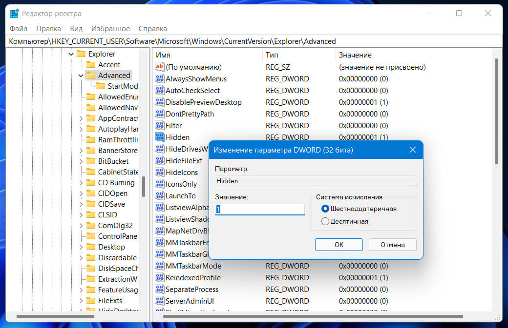Expand the Discardable tree node
The height and width of the screenshot is (328, 508).
tap(81, 258)
